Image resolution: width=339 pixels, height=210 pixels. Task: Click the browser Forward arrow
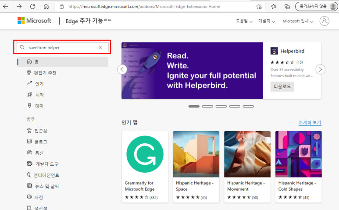19,7
